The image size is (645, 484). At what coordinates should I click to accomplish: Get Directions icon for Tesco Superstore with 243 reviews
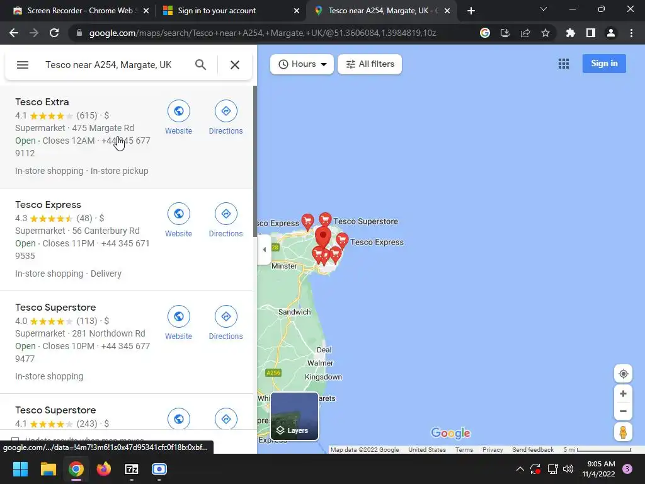226,418
